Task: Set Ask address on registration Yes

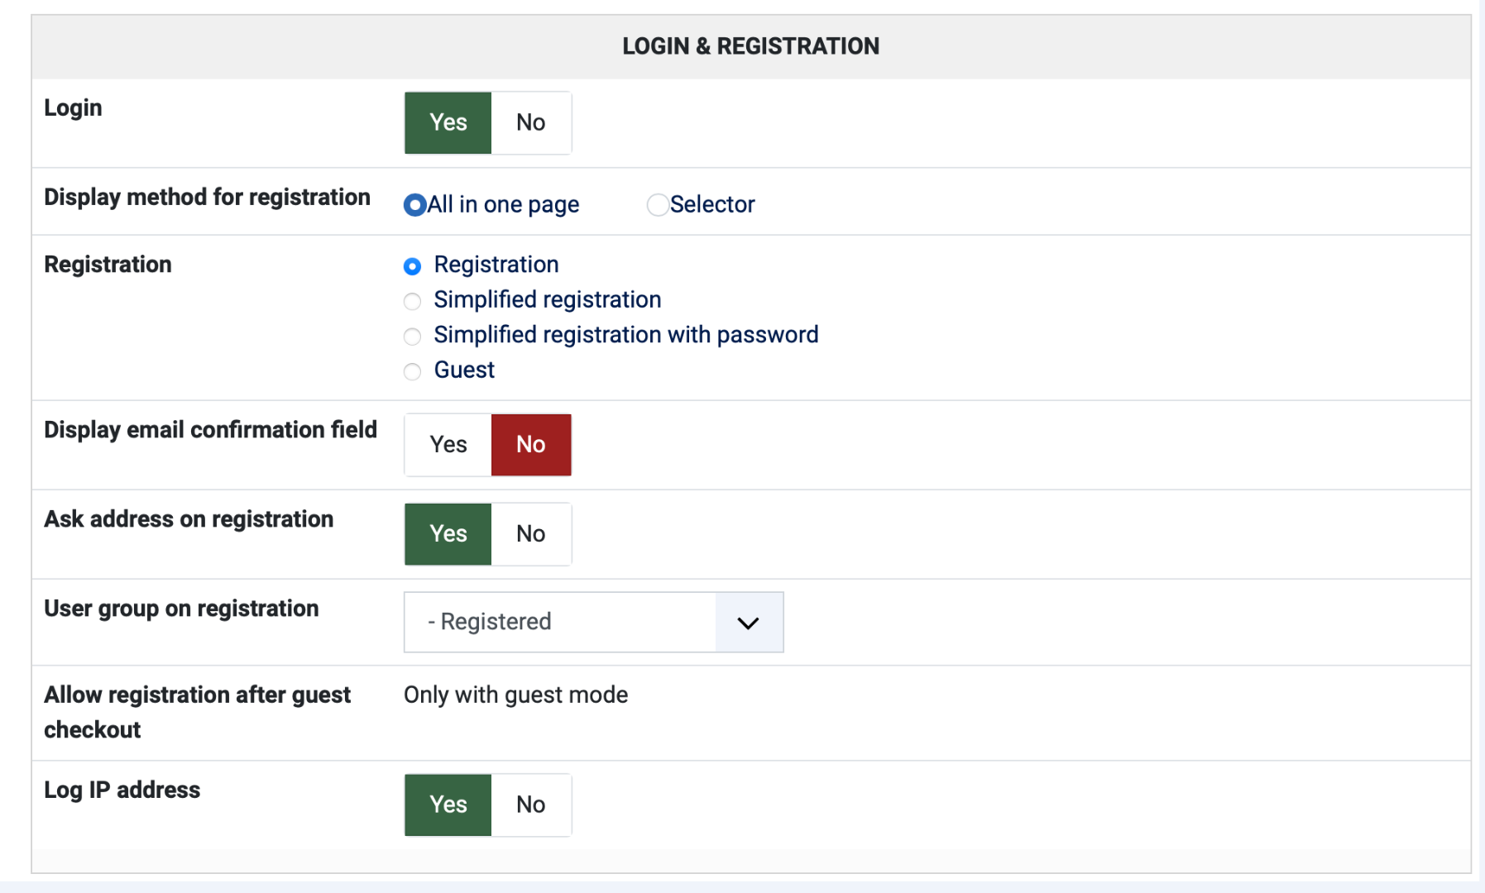Action: click(x=448, y=534)
